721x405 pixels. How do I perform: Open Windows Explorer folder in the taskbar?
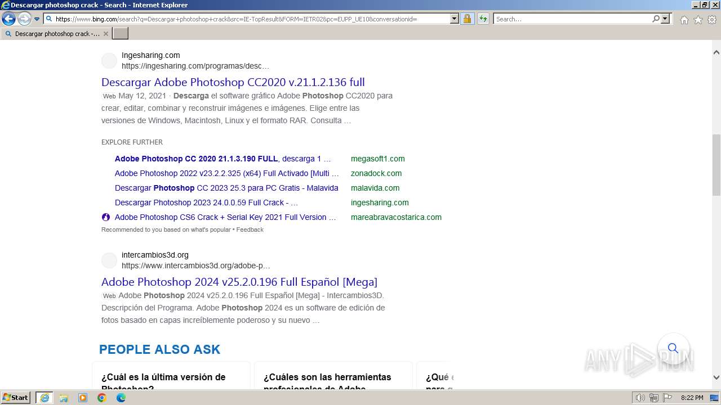point(64,398)
